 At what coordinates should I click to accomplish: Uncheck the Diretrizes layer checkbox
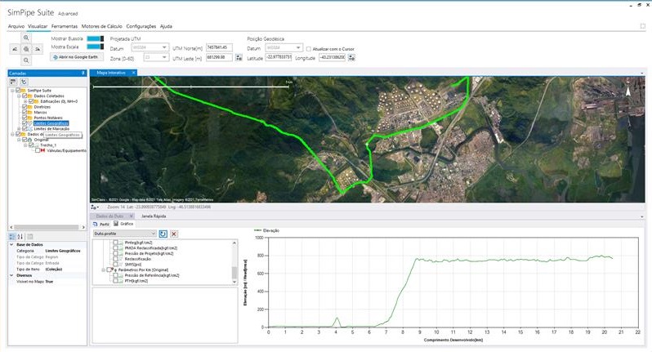point(25,107)
